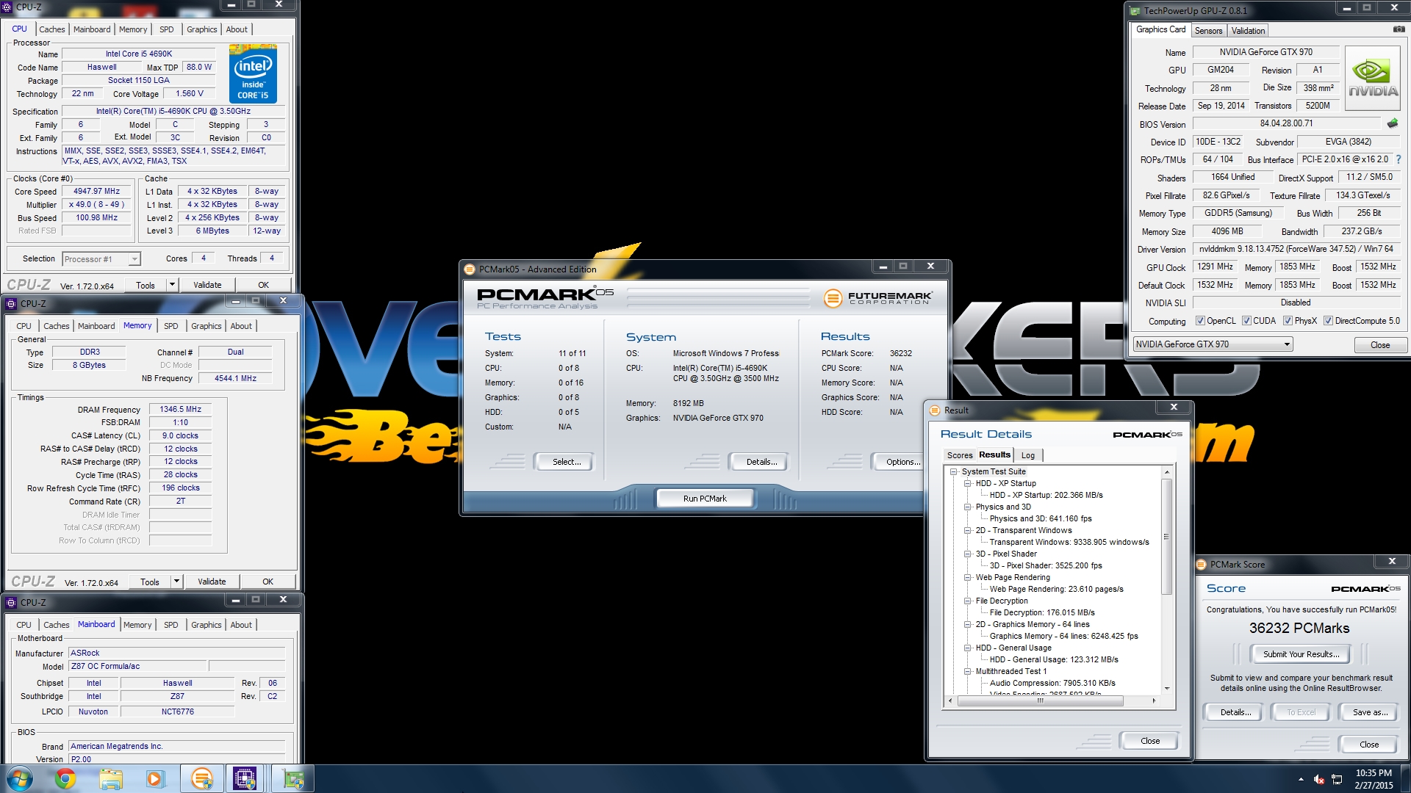This screenshot has width=1411, height=793.
Task: Toggle the DirectCompute 5.0 checkbox
Action: tap(1328, 321)
